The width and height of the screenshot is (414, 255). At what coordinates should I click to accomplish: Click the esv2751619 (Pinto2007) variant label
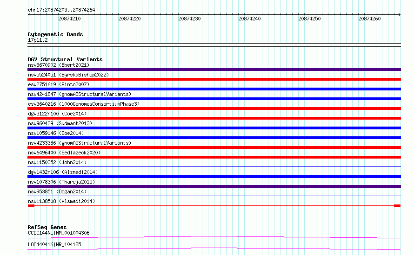[x=59, y=84]
